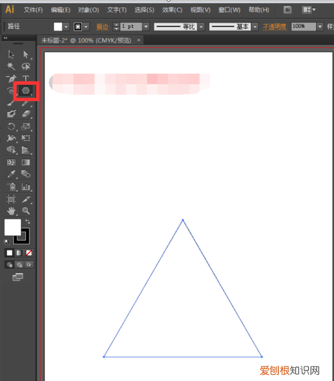Image resolution: width=334 pixels, height=381 pixels.
Task: Set paint to None (red slash)
Action: [x=29, y=253]
